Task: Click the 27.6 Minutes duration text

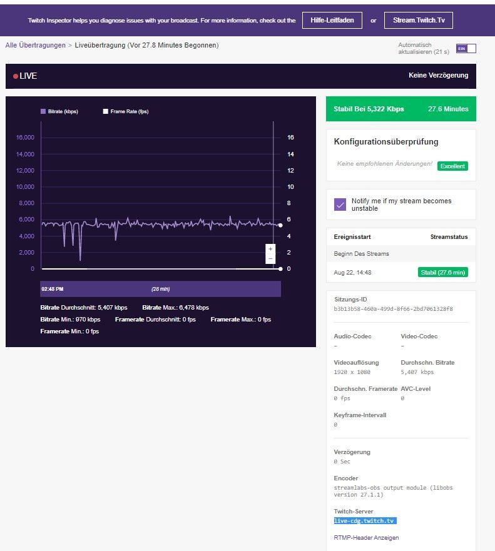Action: click(x=448, y=109)
